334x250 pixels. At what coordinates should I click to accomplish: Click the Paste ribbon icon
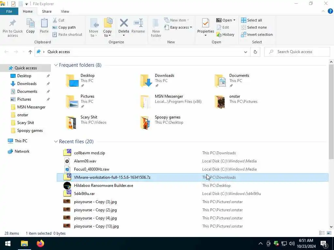coord(44,23)
